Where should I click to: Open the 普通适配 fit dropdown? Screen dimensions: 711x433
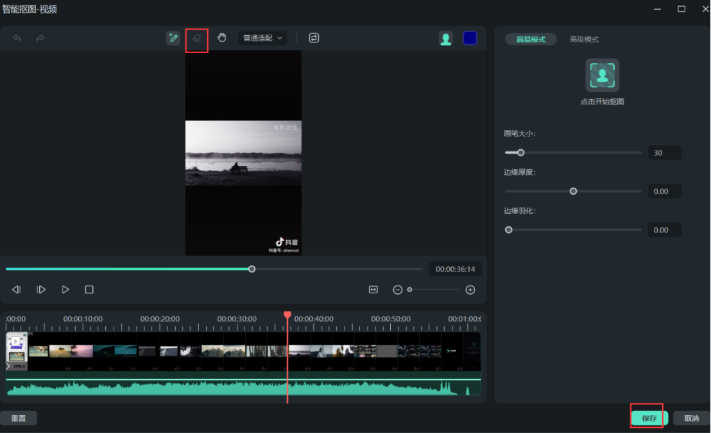[262, 38]
